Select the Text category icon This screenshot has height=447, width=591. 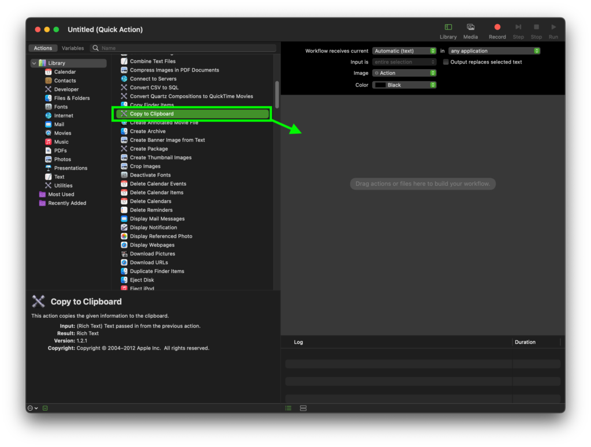[x=48, y=177]
